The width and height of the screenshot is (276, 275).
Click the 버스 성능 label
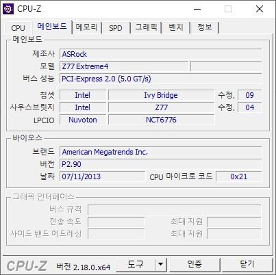pyautogui.click(x=38, y=79)
